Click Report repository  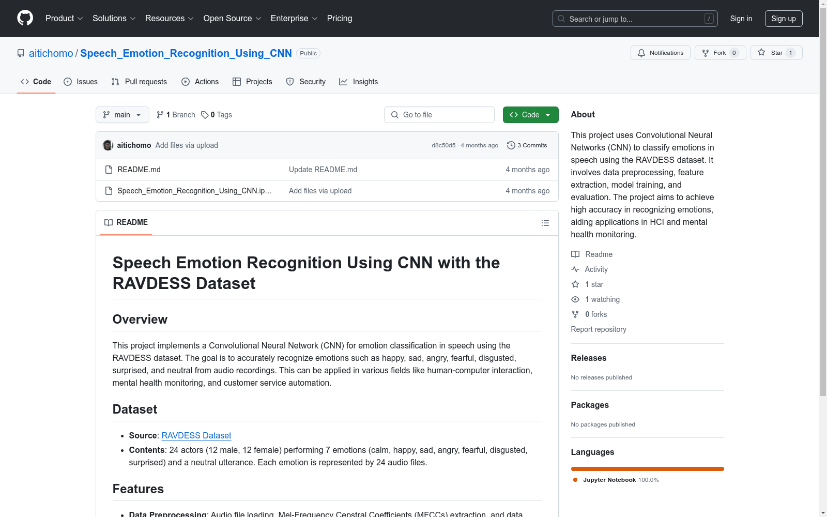(x=599, y=329)
